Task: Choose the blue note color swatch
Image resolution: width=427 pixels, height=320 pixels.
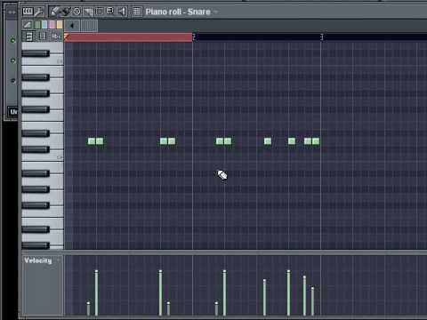Action: 44,25
